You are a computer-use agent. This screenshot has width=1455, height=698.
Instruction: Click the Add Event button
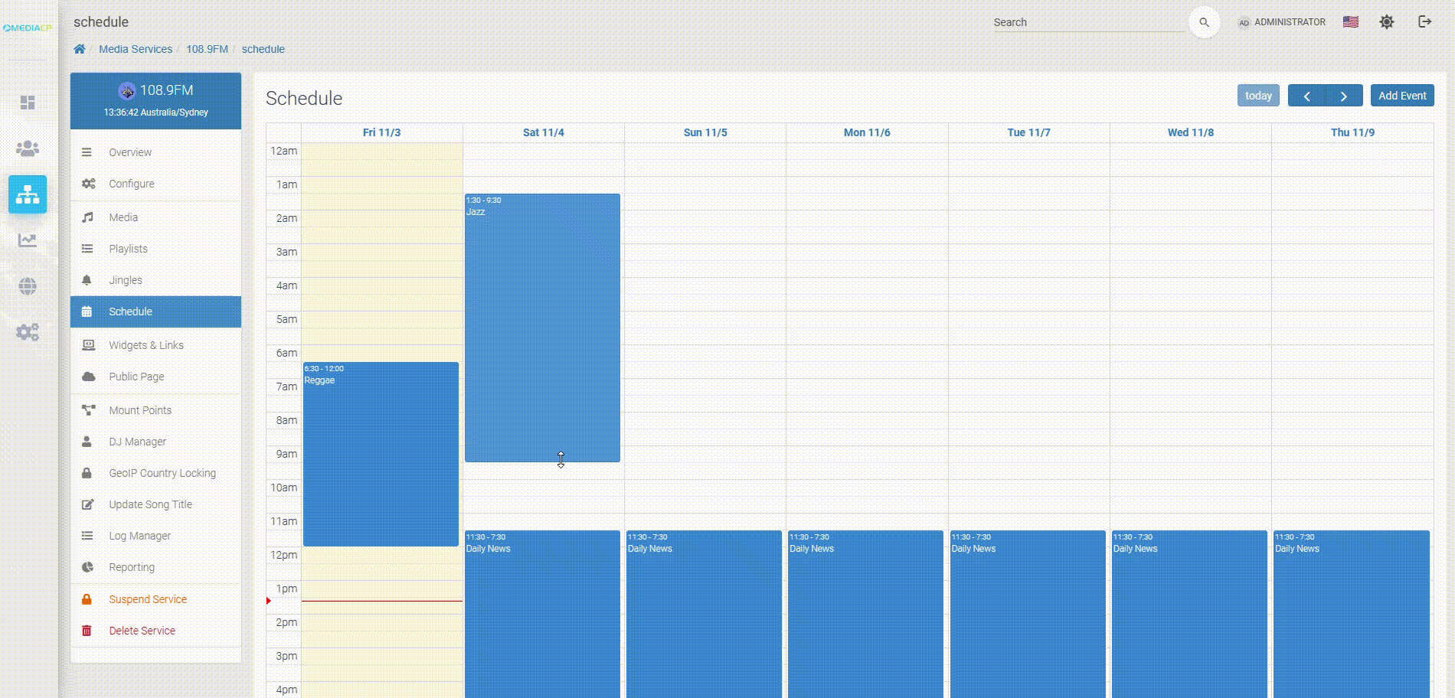tap(1402, 96)
